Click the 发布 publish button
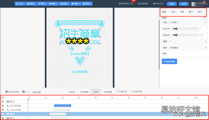Screen dimensions: 209x120 (184, 4)
